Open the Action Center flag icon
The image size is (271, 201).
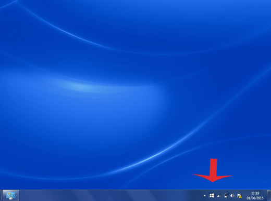click(x=239, y=196)
